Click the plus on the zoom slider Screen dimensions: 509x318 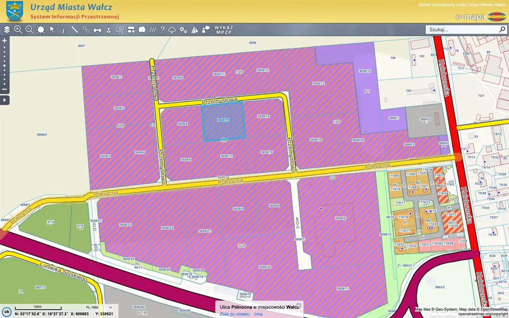click(x=5, y=41)
